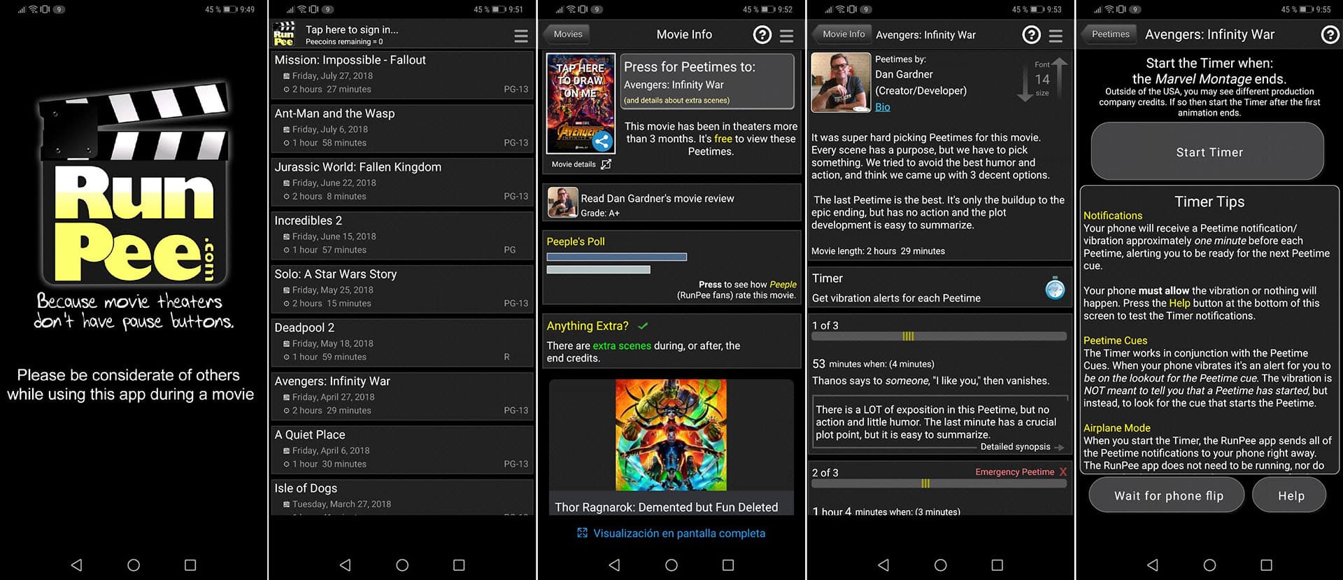
Task: Tap Android back button under the Peetimes screen
Action: click(883, 565)
